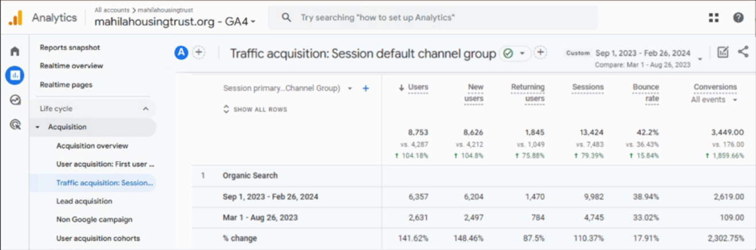Share this report with share icon
The image size is (756, 250).
click(x=743, y=52)
